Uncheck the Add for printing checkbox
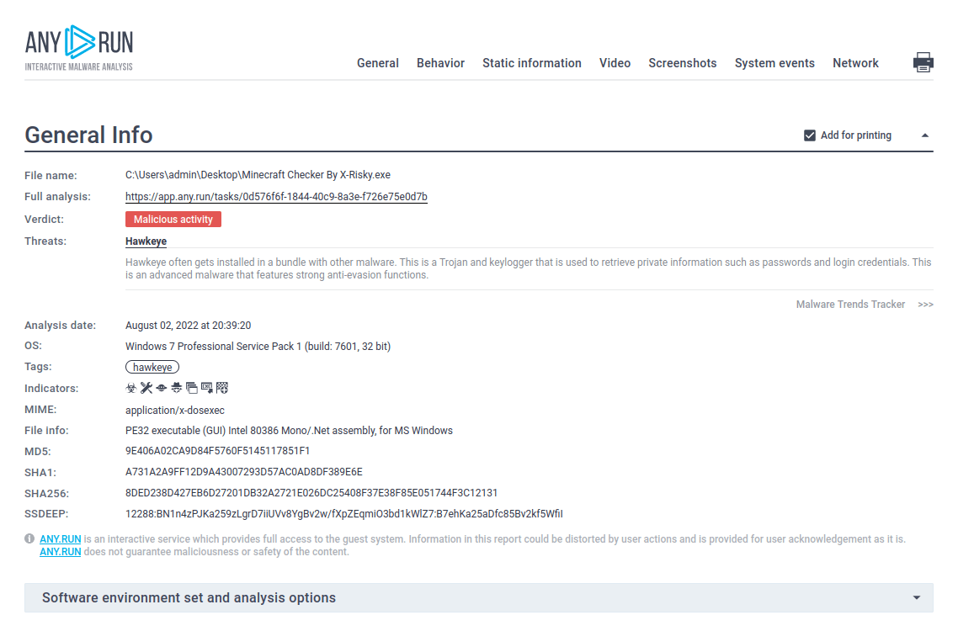 tap(810, 135)
